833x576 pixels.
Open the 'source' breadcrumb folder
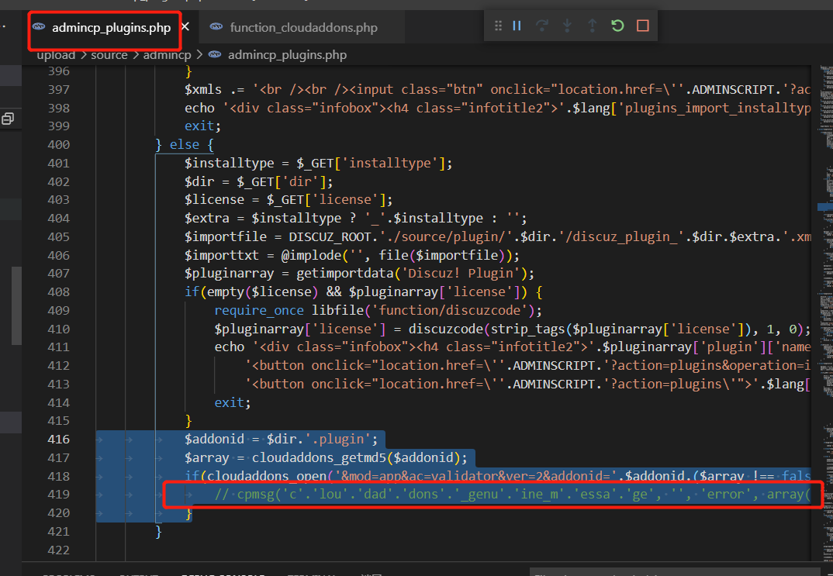pos(109,55)
